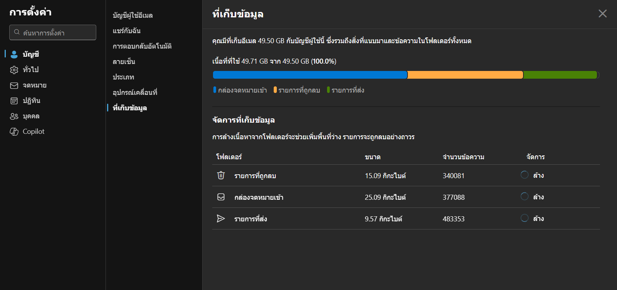Select ลายเซ็น in the settings submenu
Viewport: 617px width, 290px height.
pyautogui.click(x=124, y=62)
